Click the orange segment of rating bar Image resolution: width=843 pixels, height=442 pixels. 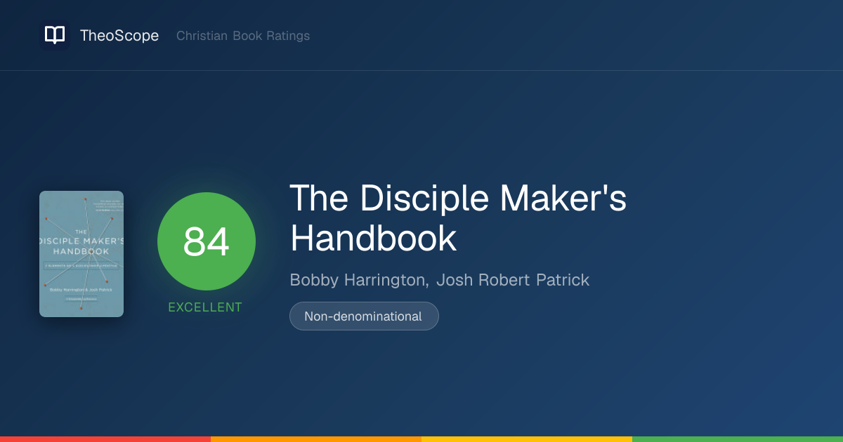316,439
